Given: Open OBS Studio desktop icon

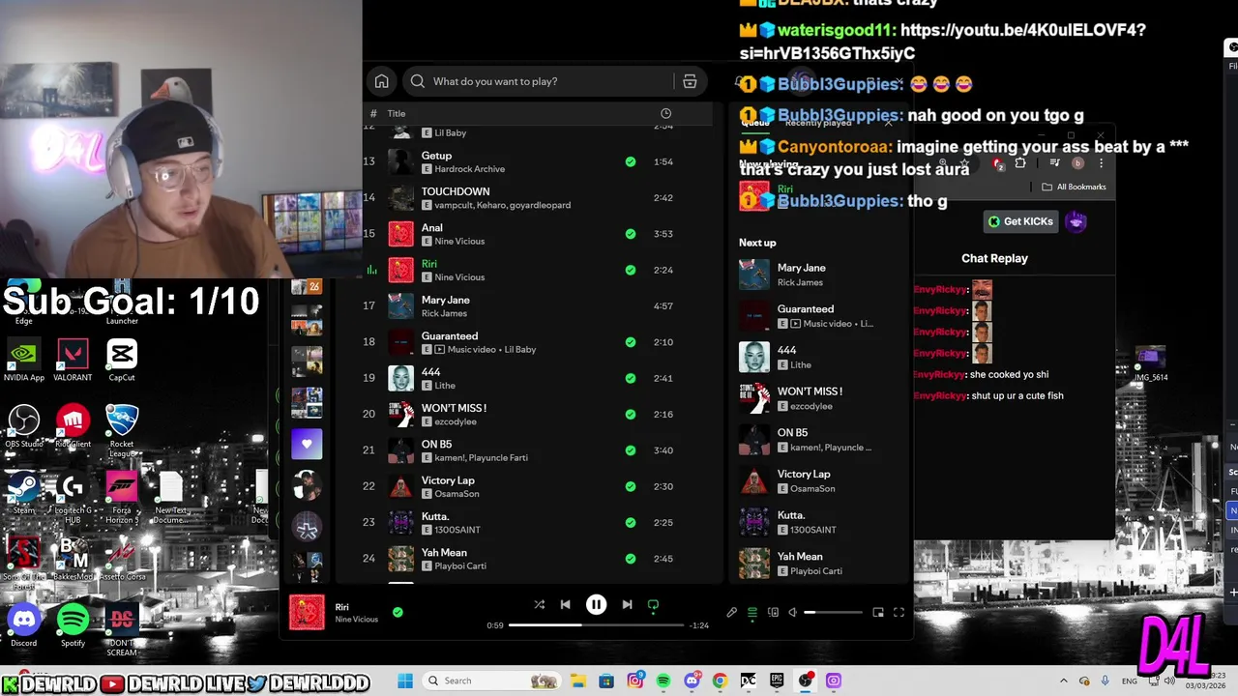Looking at the screenshot, I should point(24,426).
